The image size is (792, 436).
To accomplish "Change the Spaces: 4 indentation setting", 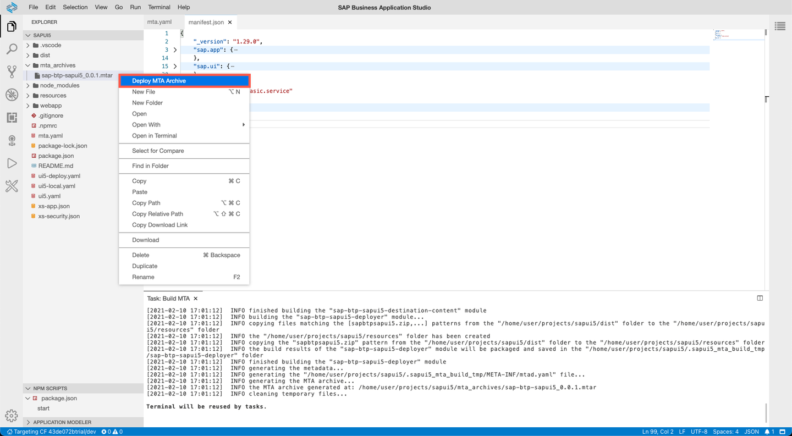I will click(x=726, y=432).
